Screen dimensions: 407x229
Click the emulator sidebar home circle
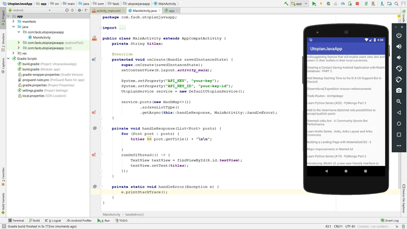pos(399,123)
